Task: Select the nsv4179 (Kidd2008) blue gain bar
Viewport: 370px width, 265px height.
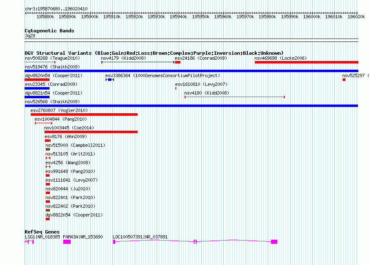Action: coord(138,62)
